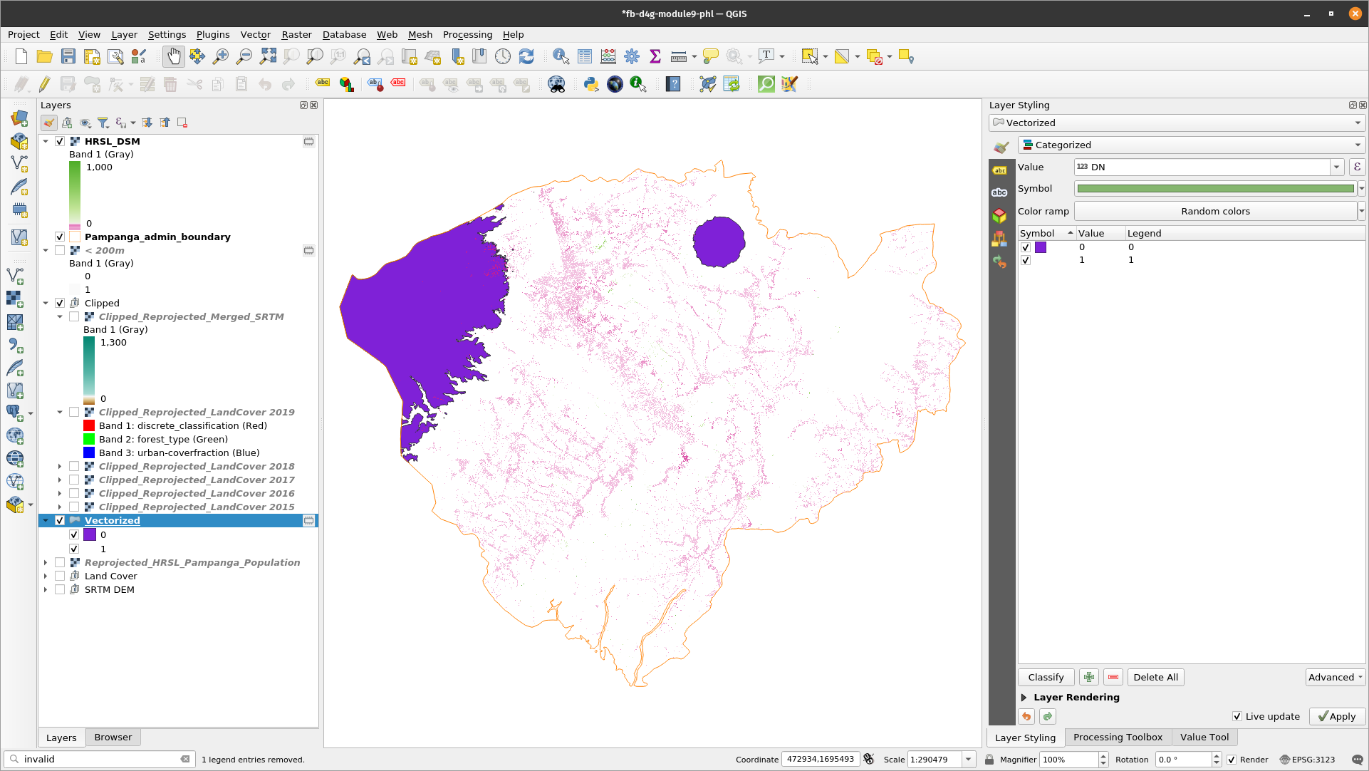Click the green symbol color bar
This screenshot has width=1369, height=771.
pos(1214,188)
